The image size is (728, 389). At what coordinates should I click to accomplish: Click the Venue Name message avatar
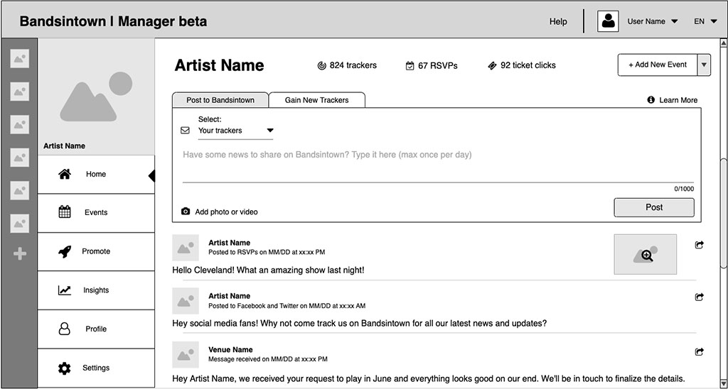(x=186, y=355)
